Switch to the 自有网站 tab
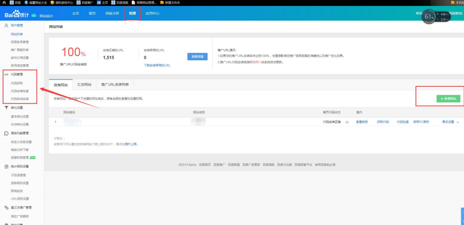The height and width of the screenshot is (225, 464). [x=61, y=85]
